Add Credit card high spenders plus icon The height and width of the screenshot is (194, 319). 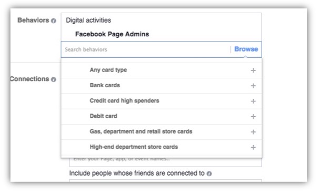point(253,101)
